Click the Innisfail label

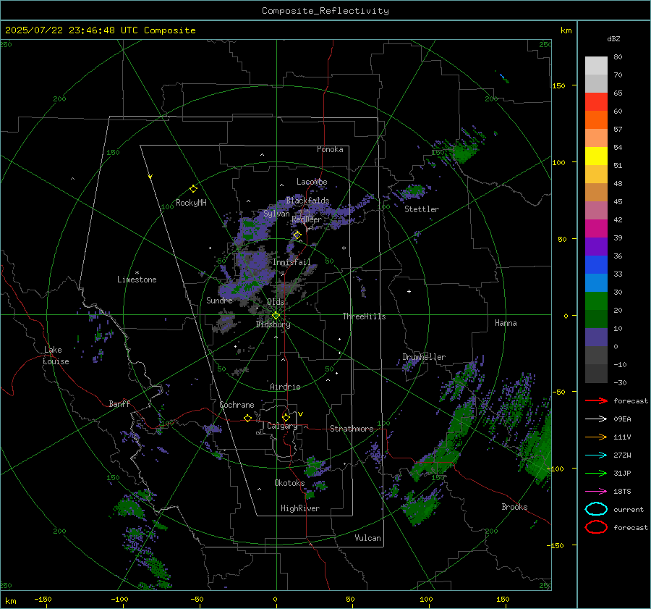coord(292,262)
